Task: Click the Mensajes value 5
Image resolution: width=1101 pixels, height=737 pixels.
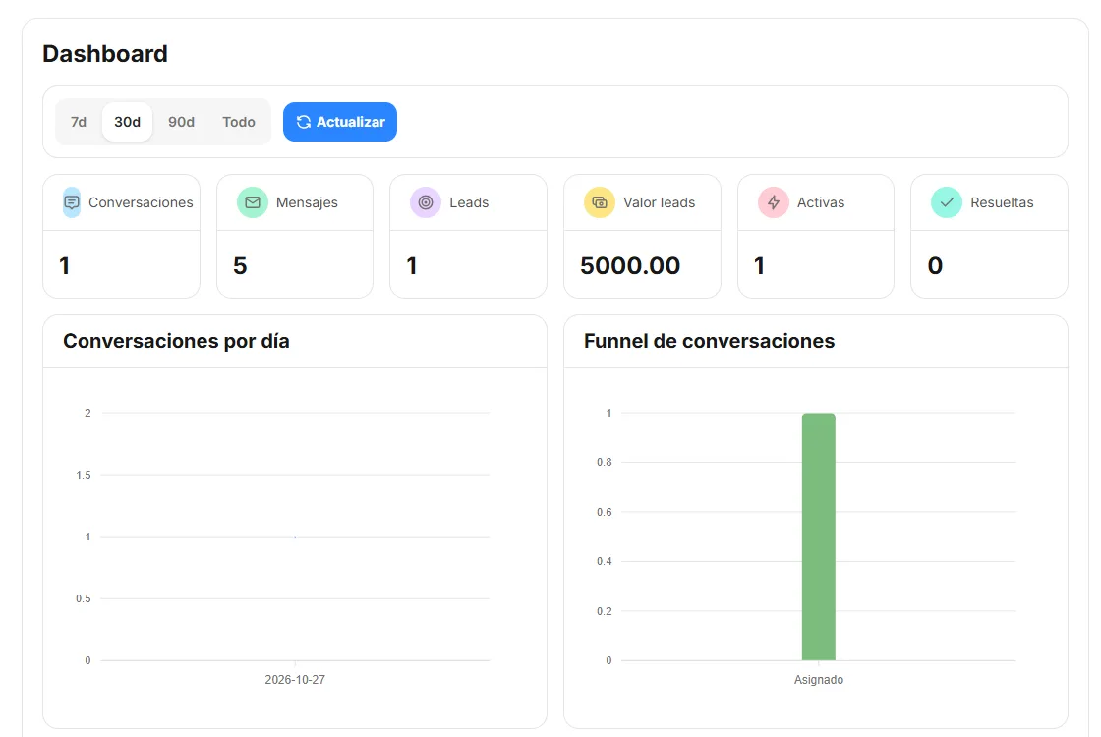Action: coord(240,266)
